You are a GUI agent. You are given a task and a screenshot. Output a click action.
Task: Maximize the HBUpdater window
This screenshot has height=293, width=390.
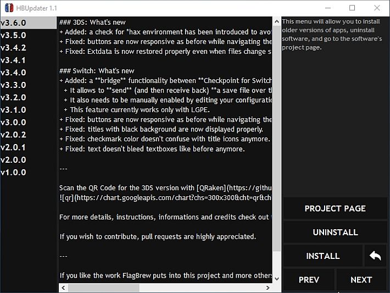pyautogui.click(x=352, y=8)
